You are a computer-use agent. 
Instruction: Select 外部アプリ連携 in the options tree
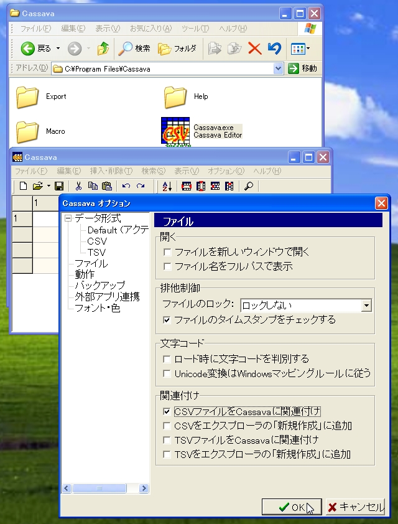click(x=107, y=297)
